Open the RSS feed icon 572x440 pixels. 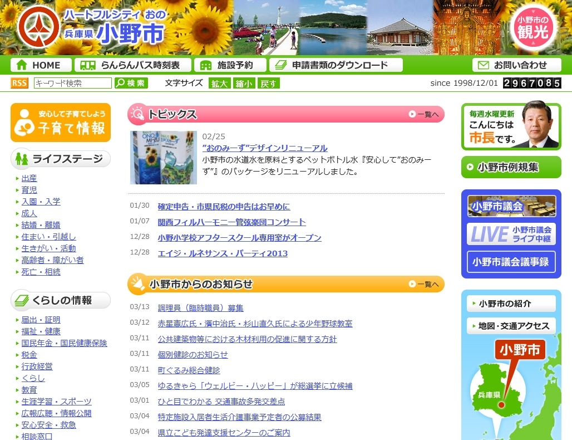[x=19, y=83]
